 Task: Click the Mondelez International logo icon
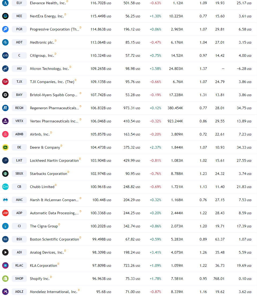click(5, 291)
